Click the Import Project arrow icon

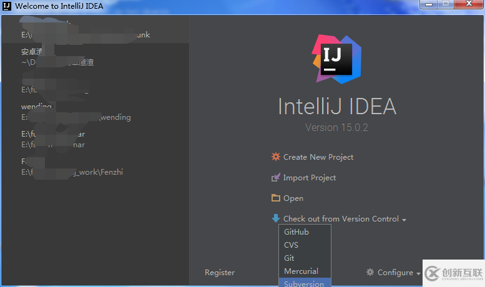click(276, 178)
